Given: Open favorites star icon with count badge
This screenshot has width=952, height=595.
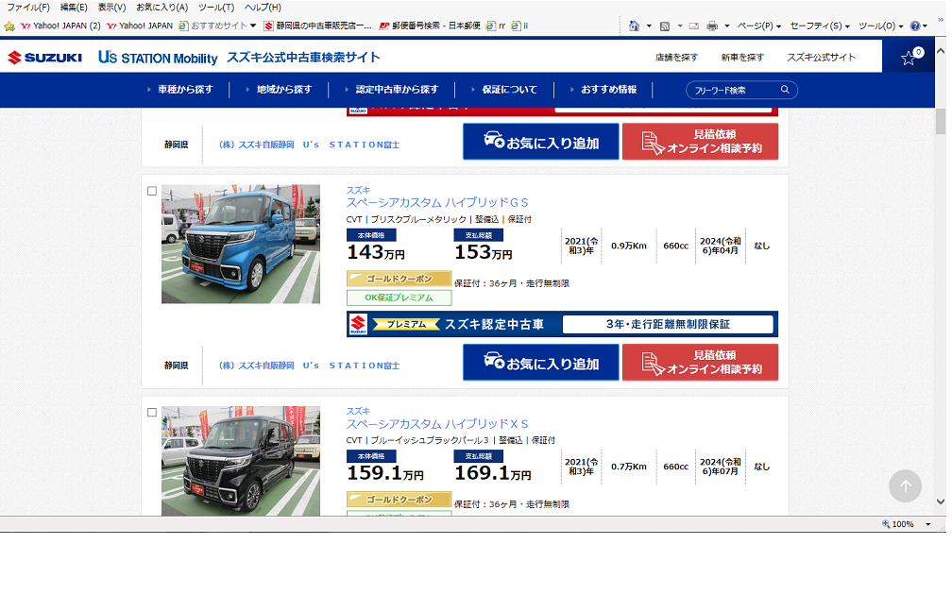Looking at the screenshot, I should coord(909,57).
